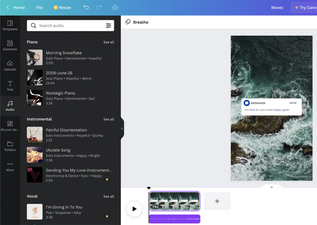The image size is (317, 225).
Task: Open the audio search filters
Action: click(108, 25)
